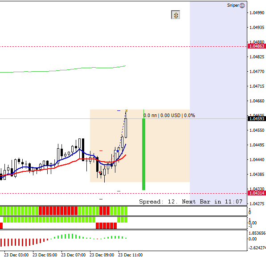The image size is (266, 260).
Task: Click the 0.0 пп | 0.00 USD text
Action: 162,115
